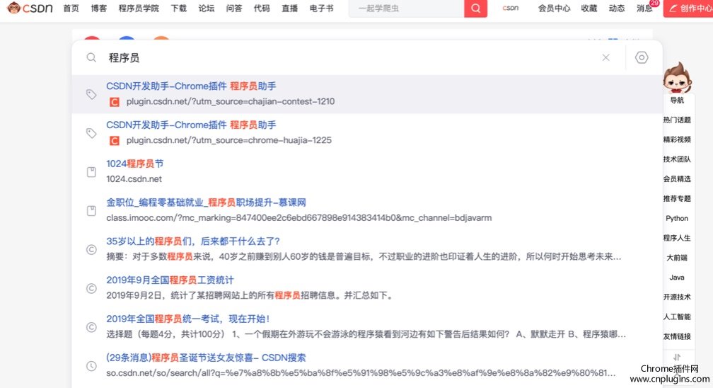Open 论坛 in top navigation
The height and width of the screenshot is (388, 713).
coord(207,8)
